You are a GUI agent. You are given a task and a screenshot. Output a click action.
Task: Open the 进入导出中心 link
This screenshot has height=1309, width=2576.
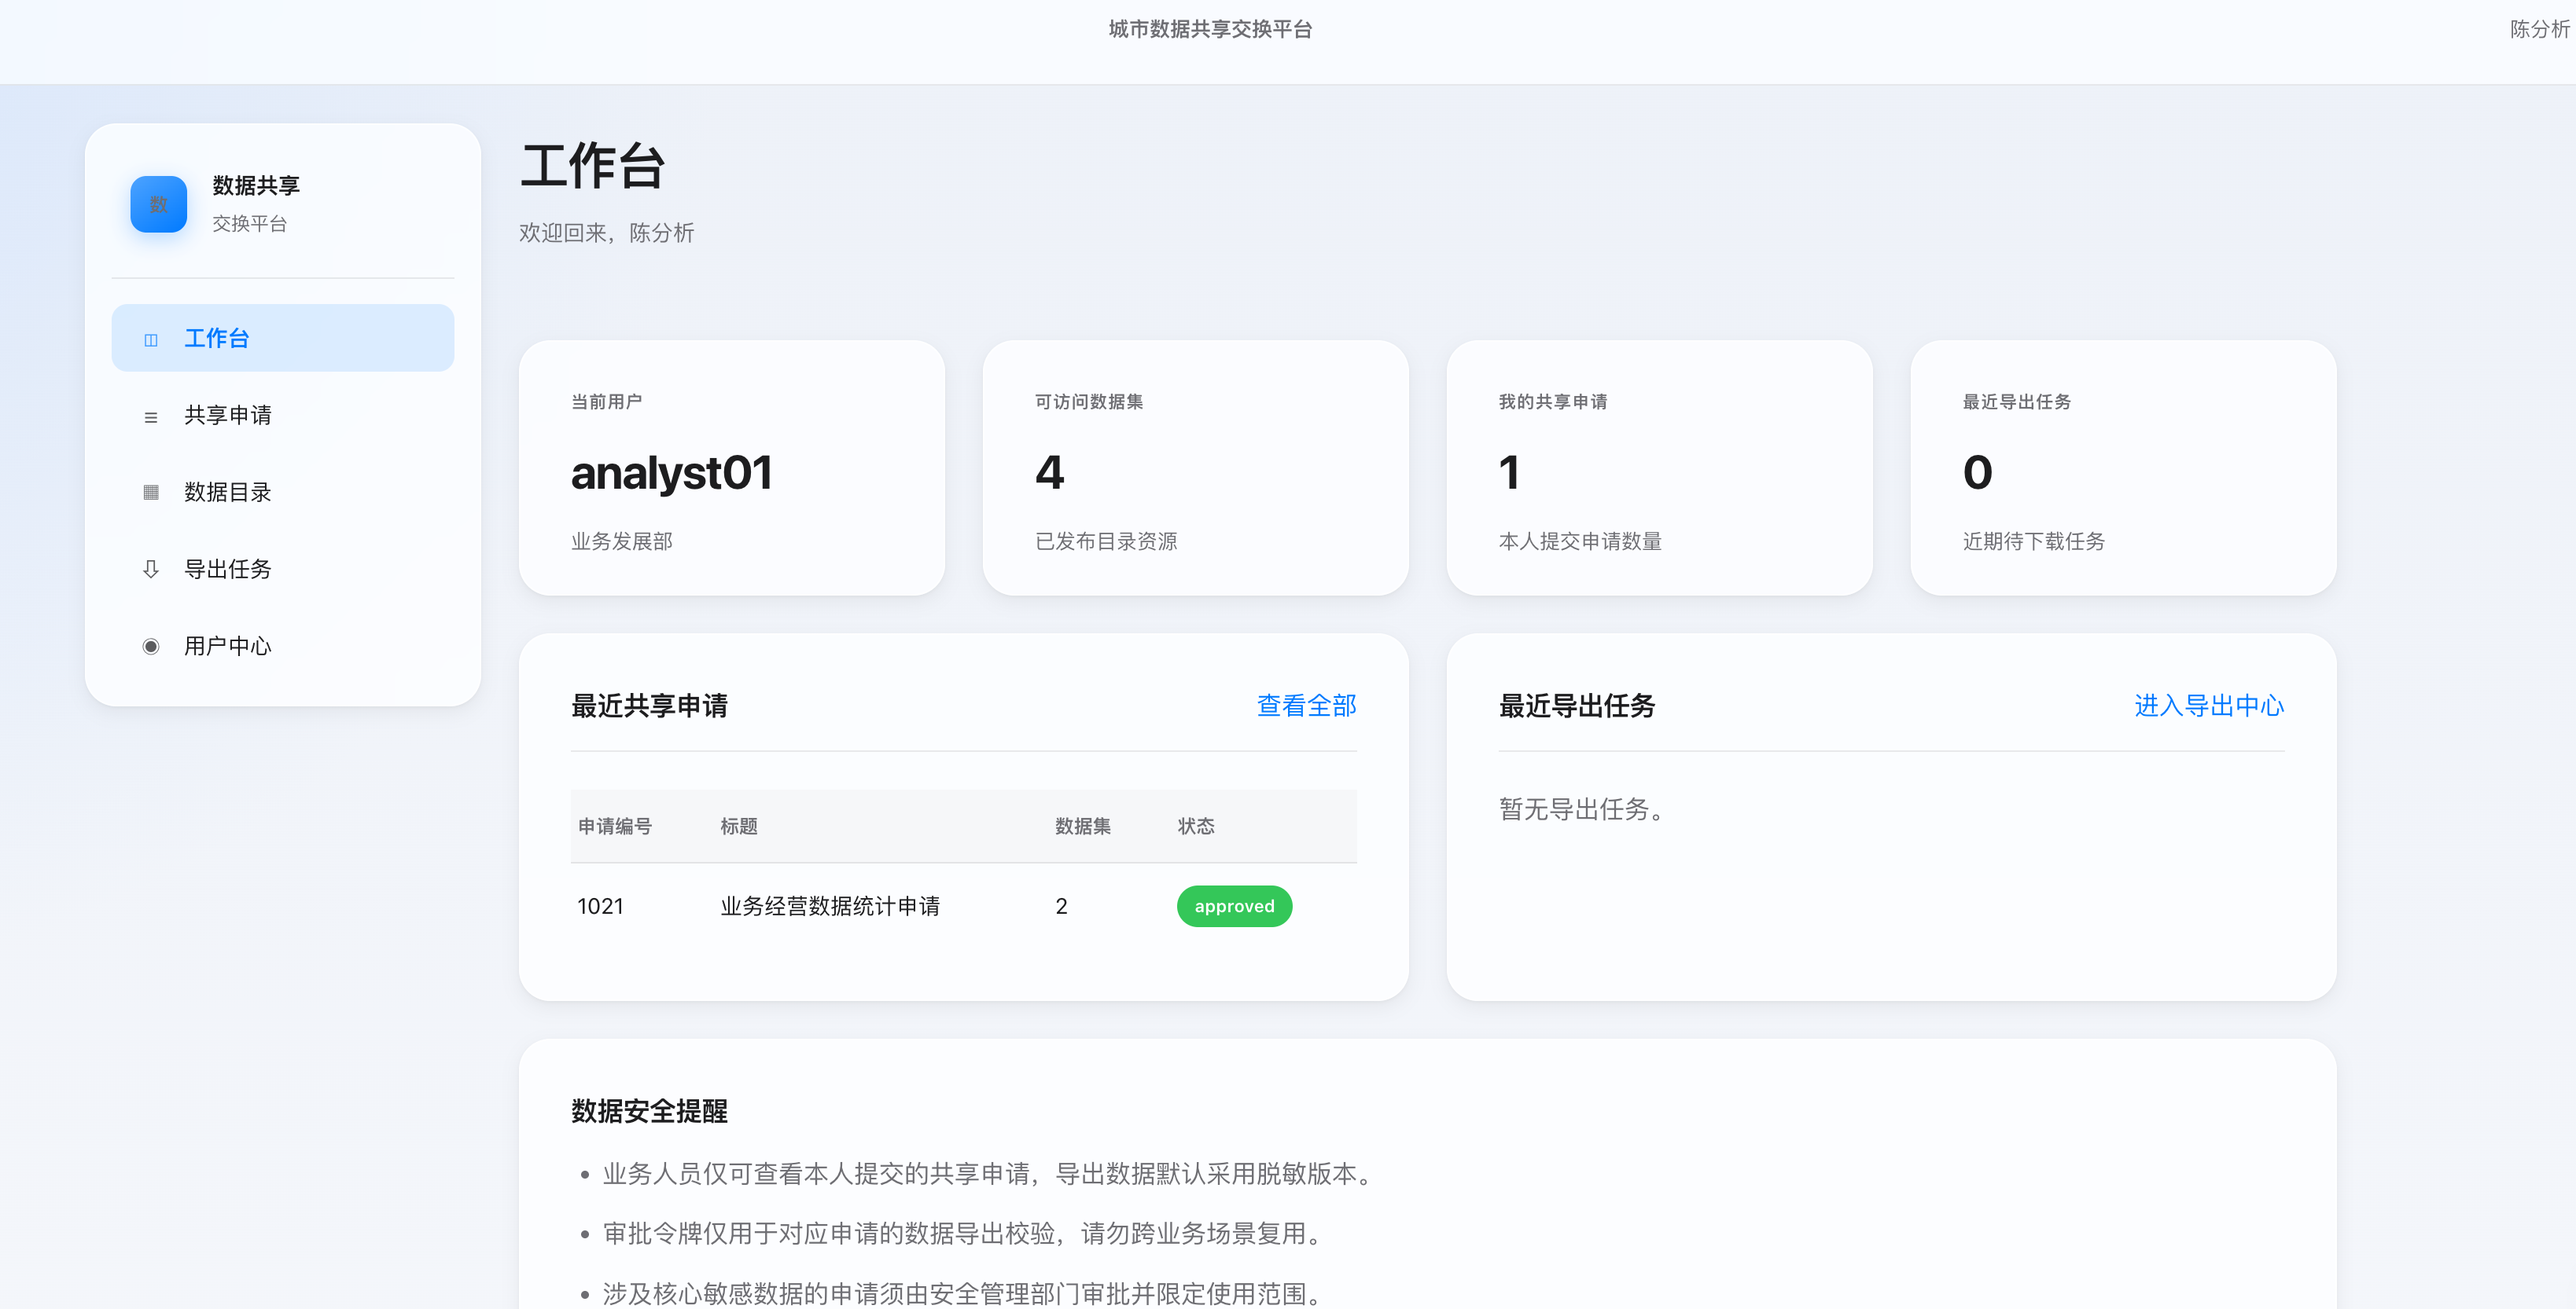pos(2209,706)
